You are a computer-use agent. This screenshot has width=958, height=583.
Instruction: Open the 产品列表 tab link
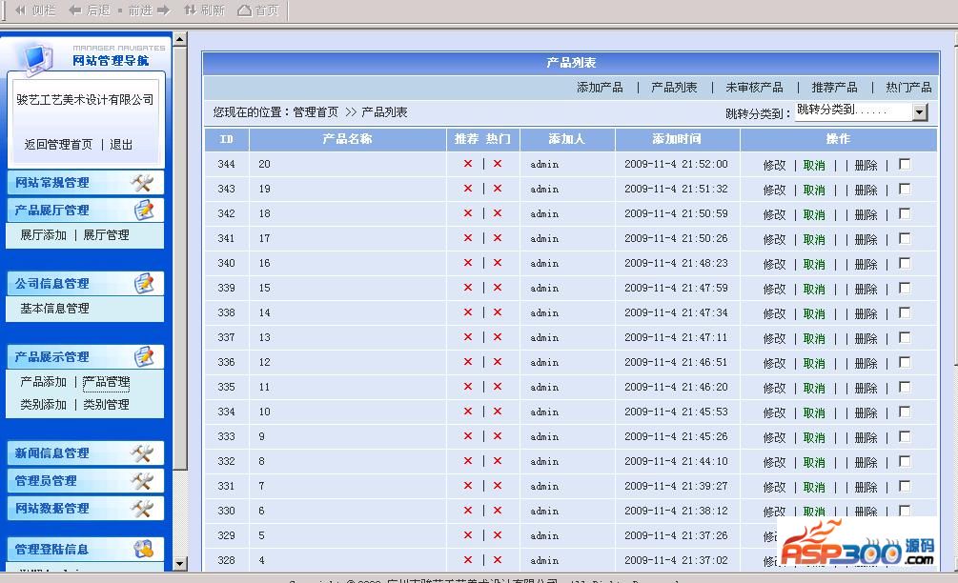coord(674,88)
